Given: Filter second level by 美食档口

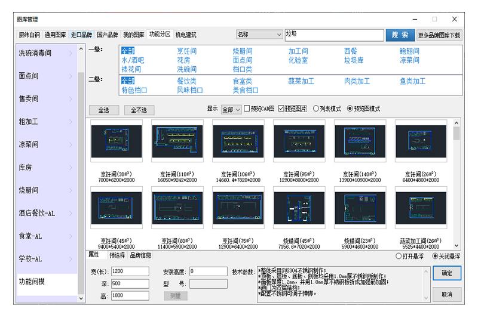Looking at the screenshot, I should [x=246, y=90].
